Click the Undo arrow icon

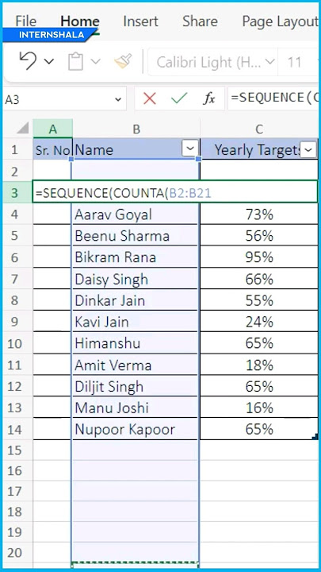[28, 61]
